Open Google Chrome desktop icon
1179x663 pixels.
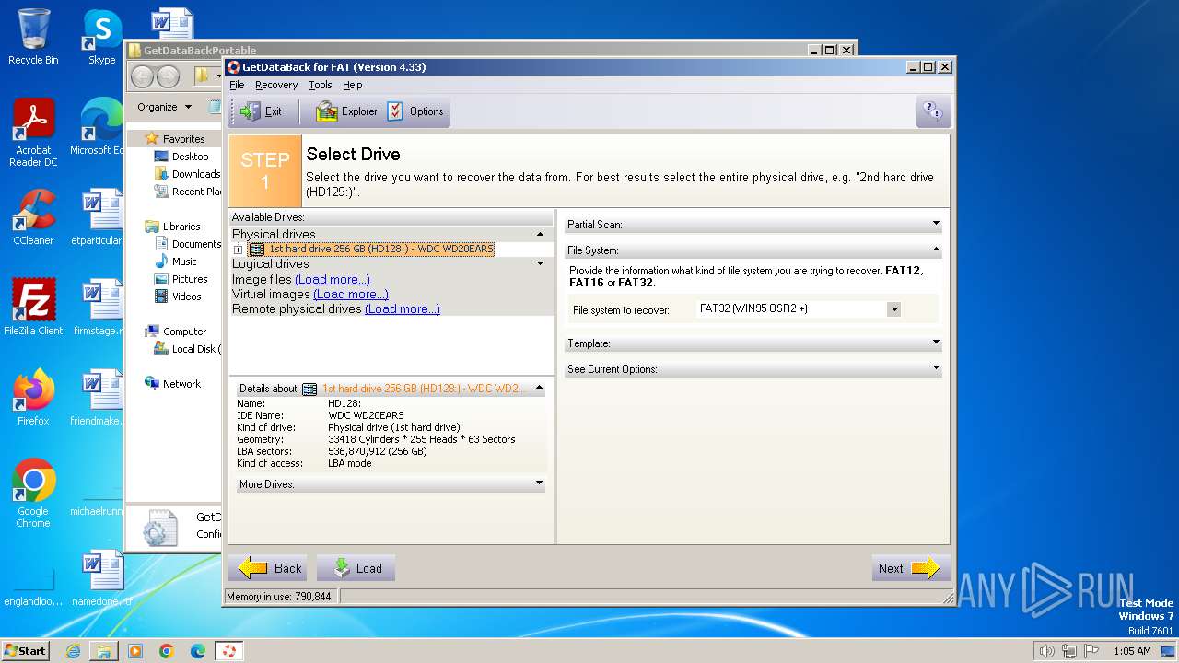[33, 494]
